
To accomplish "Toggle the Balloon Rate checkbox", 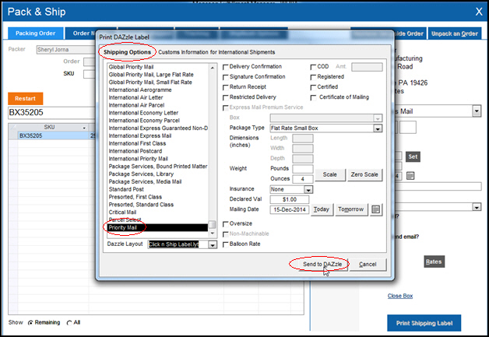I will coord(226,244).
